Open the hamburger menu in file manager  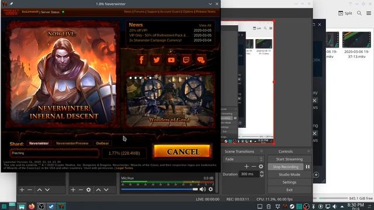coord(369,13)
